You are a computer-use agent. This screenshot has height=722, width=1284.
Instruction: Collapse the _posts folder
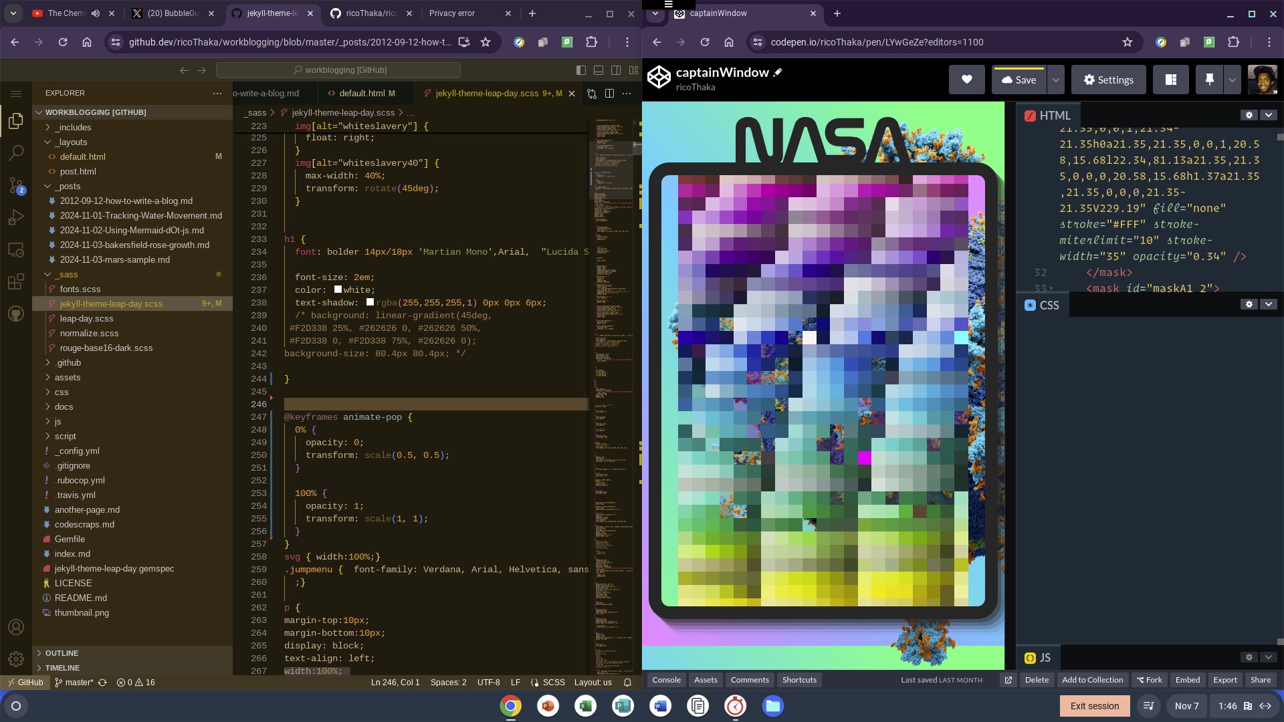tap(68, 186)
